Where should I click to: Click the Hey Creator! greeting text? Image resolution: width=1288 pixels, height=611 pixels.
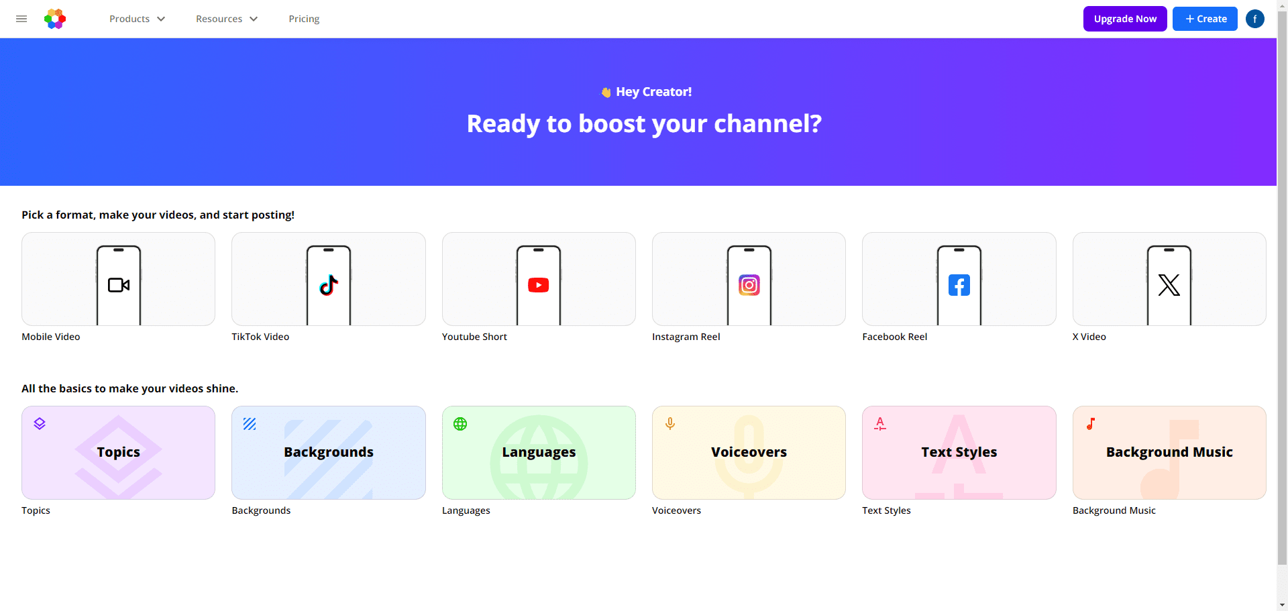pos(653,92)
